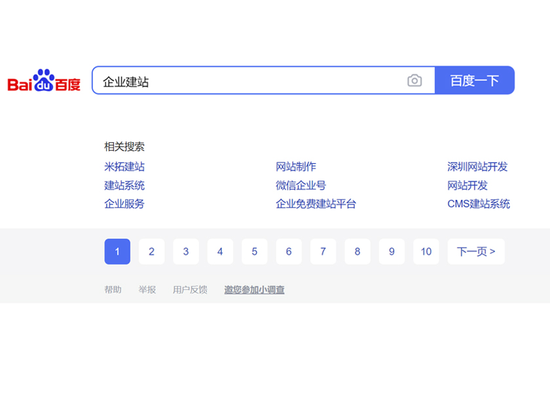Open related search 建站系统
The image size is (550, 393).
pos(124,185)
